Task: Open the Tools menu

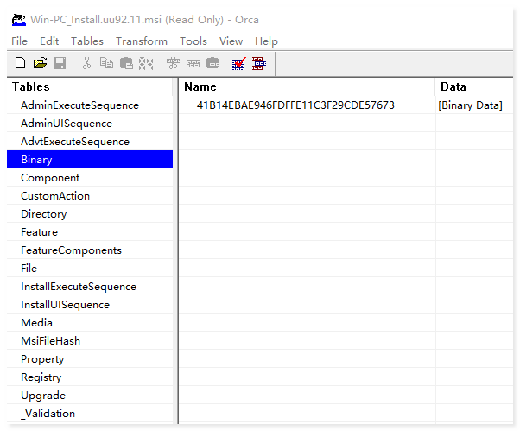Action: [x=193, y=41]
